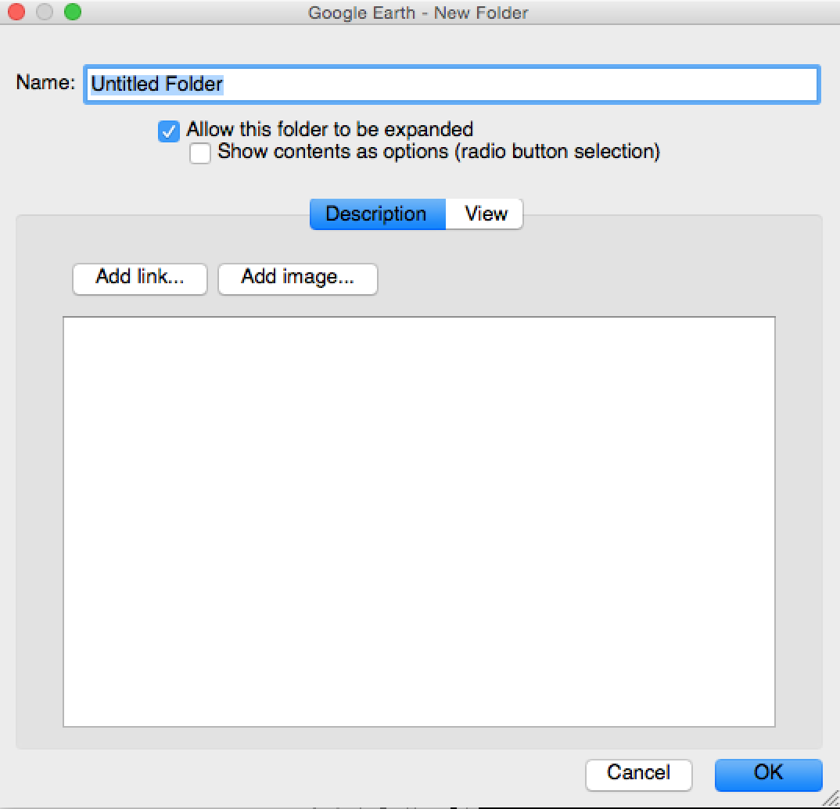Click the 'Name:' field label
The image size is (840, 809).
tap(45, 83)
